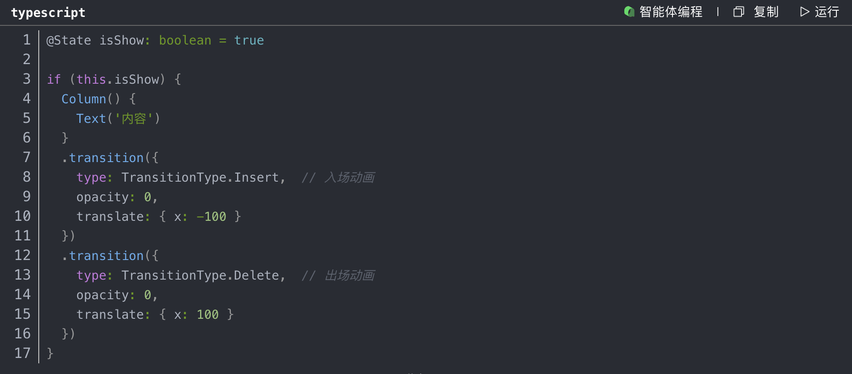This screenshot has height=374, width=852.
Task: Click the word boolean on line 1
Action: [185, 41]
